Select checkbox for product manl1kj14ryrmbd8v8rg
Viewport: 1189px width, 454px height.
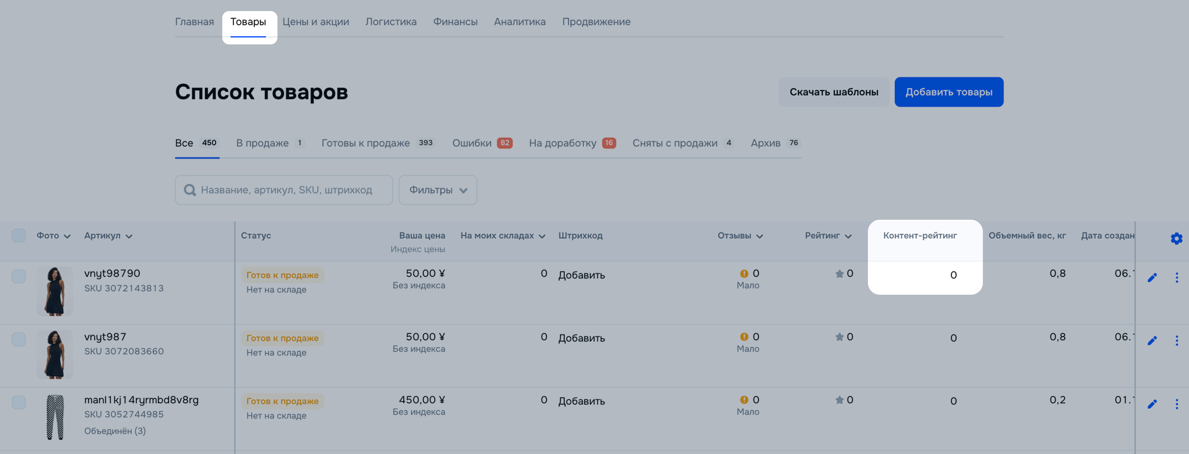[x=18, y=402]
